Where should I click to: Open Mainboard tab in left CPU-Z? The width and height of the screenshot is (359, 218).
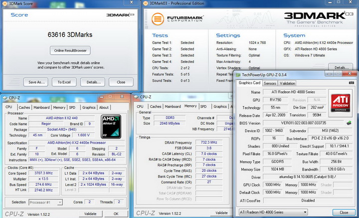click(x=41, y=107)
